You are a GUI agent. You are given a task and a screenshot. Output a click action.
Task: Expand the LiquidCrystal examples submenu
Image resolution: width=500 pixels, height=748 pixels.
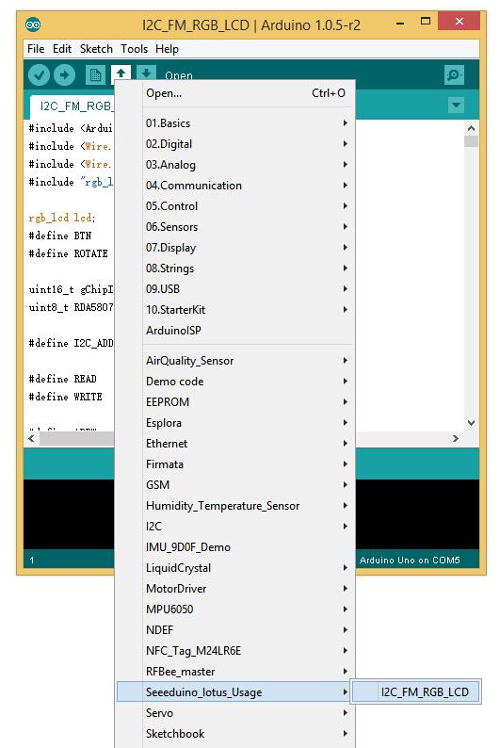(247, 568)
